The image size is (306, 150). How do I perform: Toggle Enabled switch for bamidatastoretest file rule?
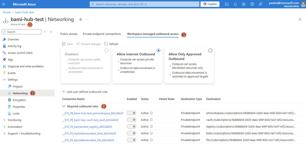(131, 140)
